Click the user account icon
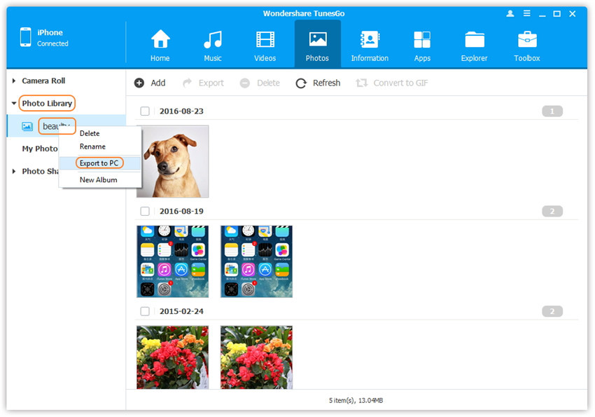Viewport: 595px width, 417px height. pos(510,14)
